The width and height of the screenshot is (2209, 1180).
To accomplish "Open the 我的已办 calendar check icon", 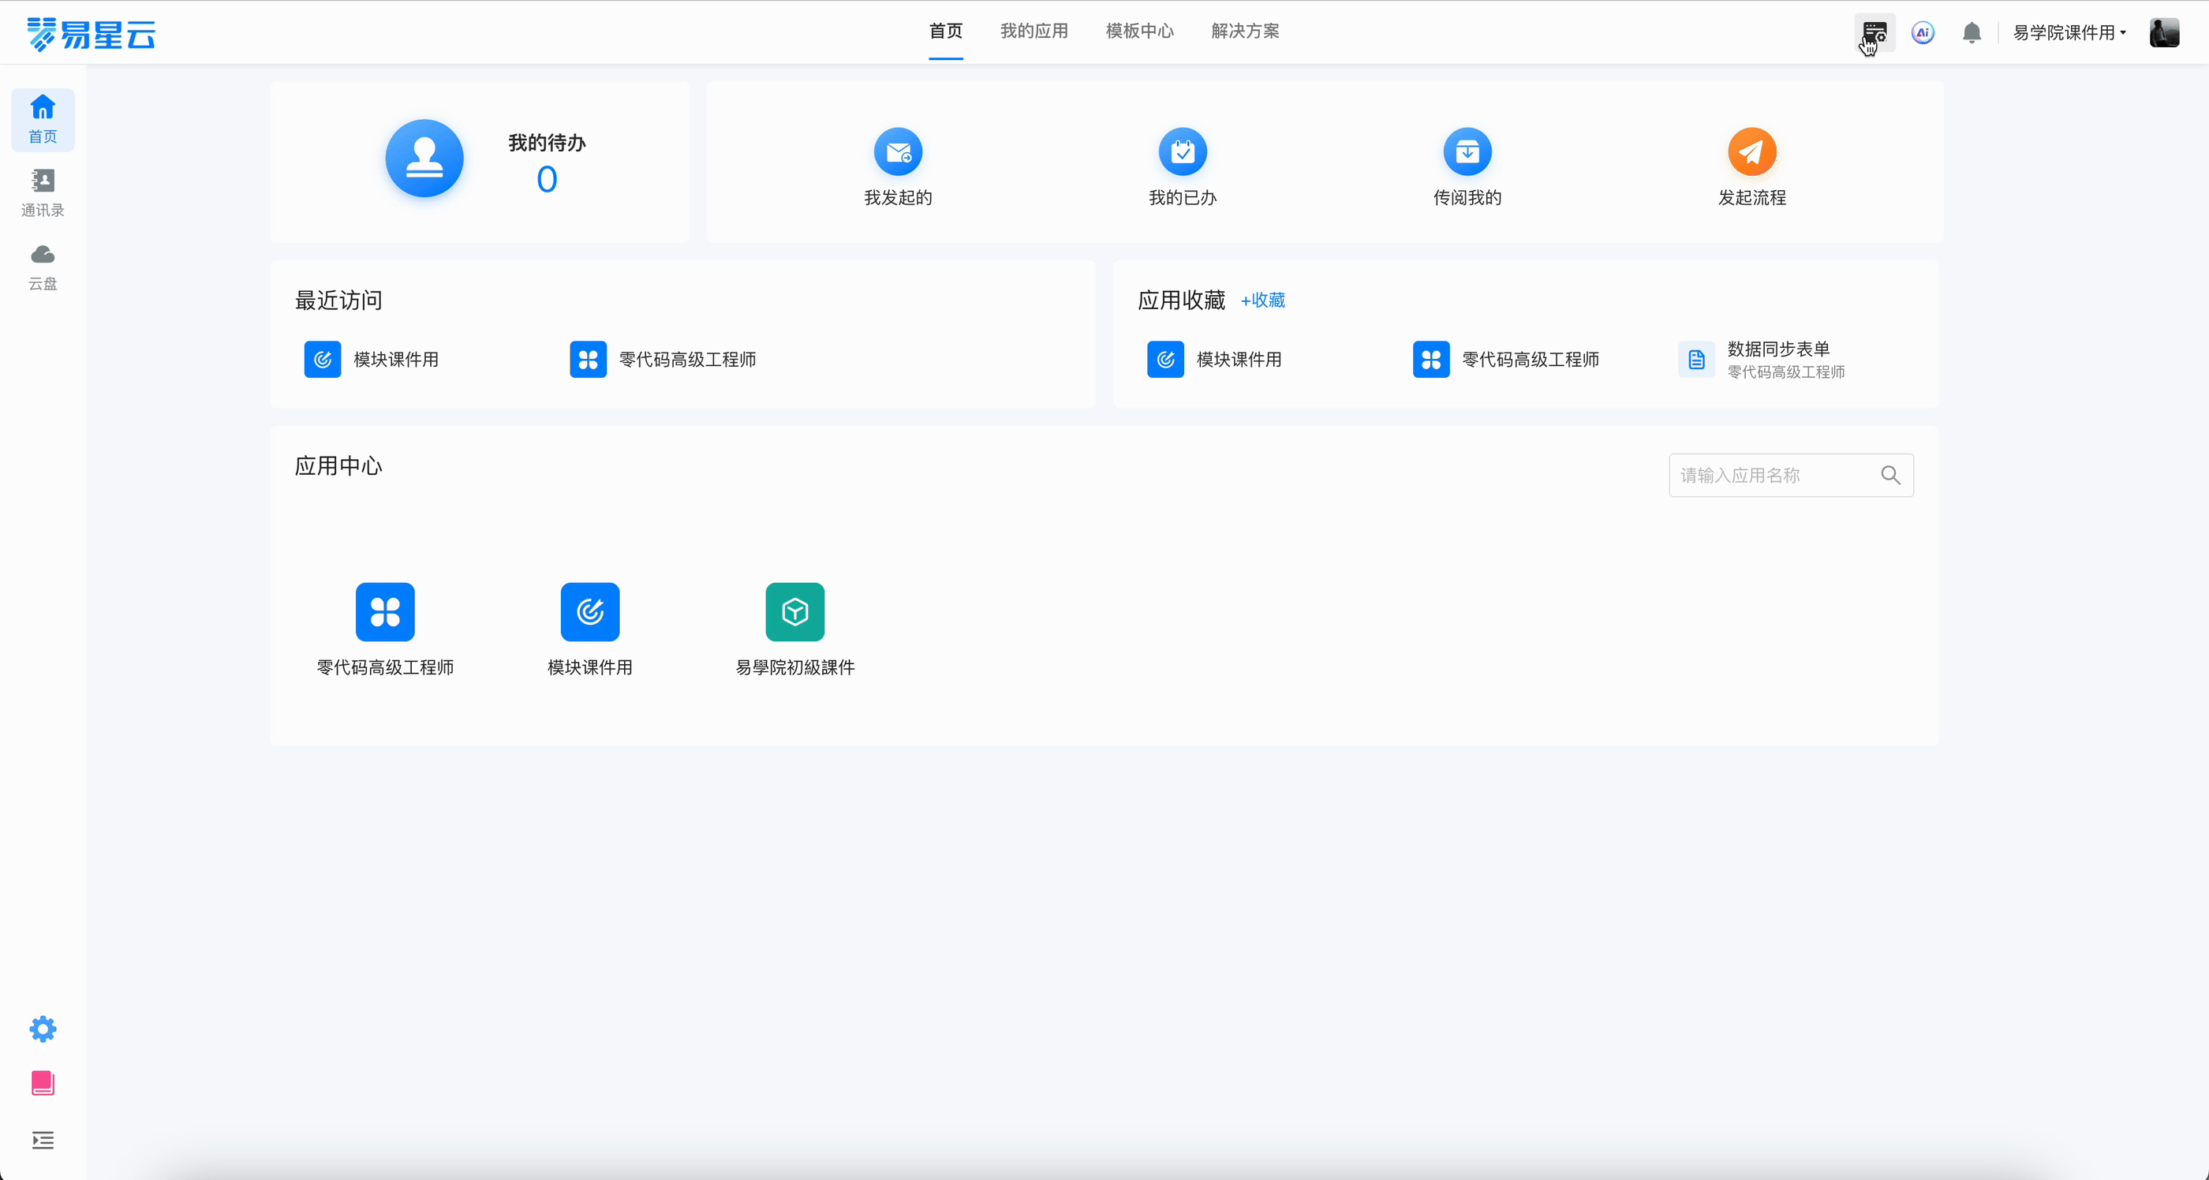I will tap(1182, 151).
